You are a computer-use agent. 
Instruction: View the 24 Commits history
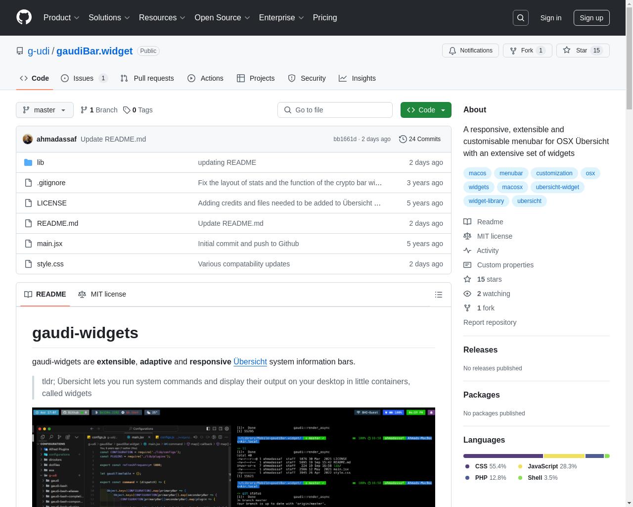[420, 139]
